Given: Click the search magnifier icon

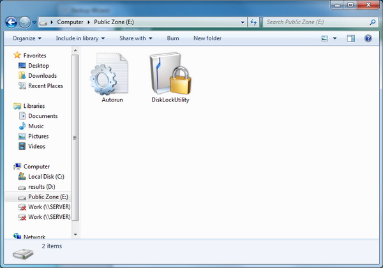Looking at the screenshot, I should pyautogui.click(x=373, y=22).
